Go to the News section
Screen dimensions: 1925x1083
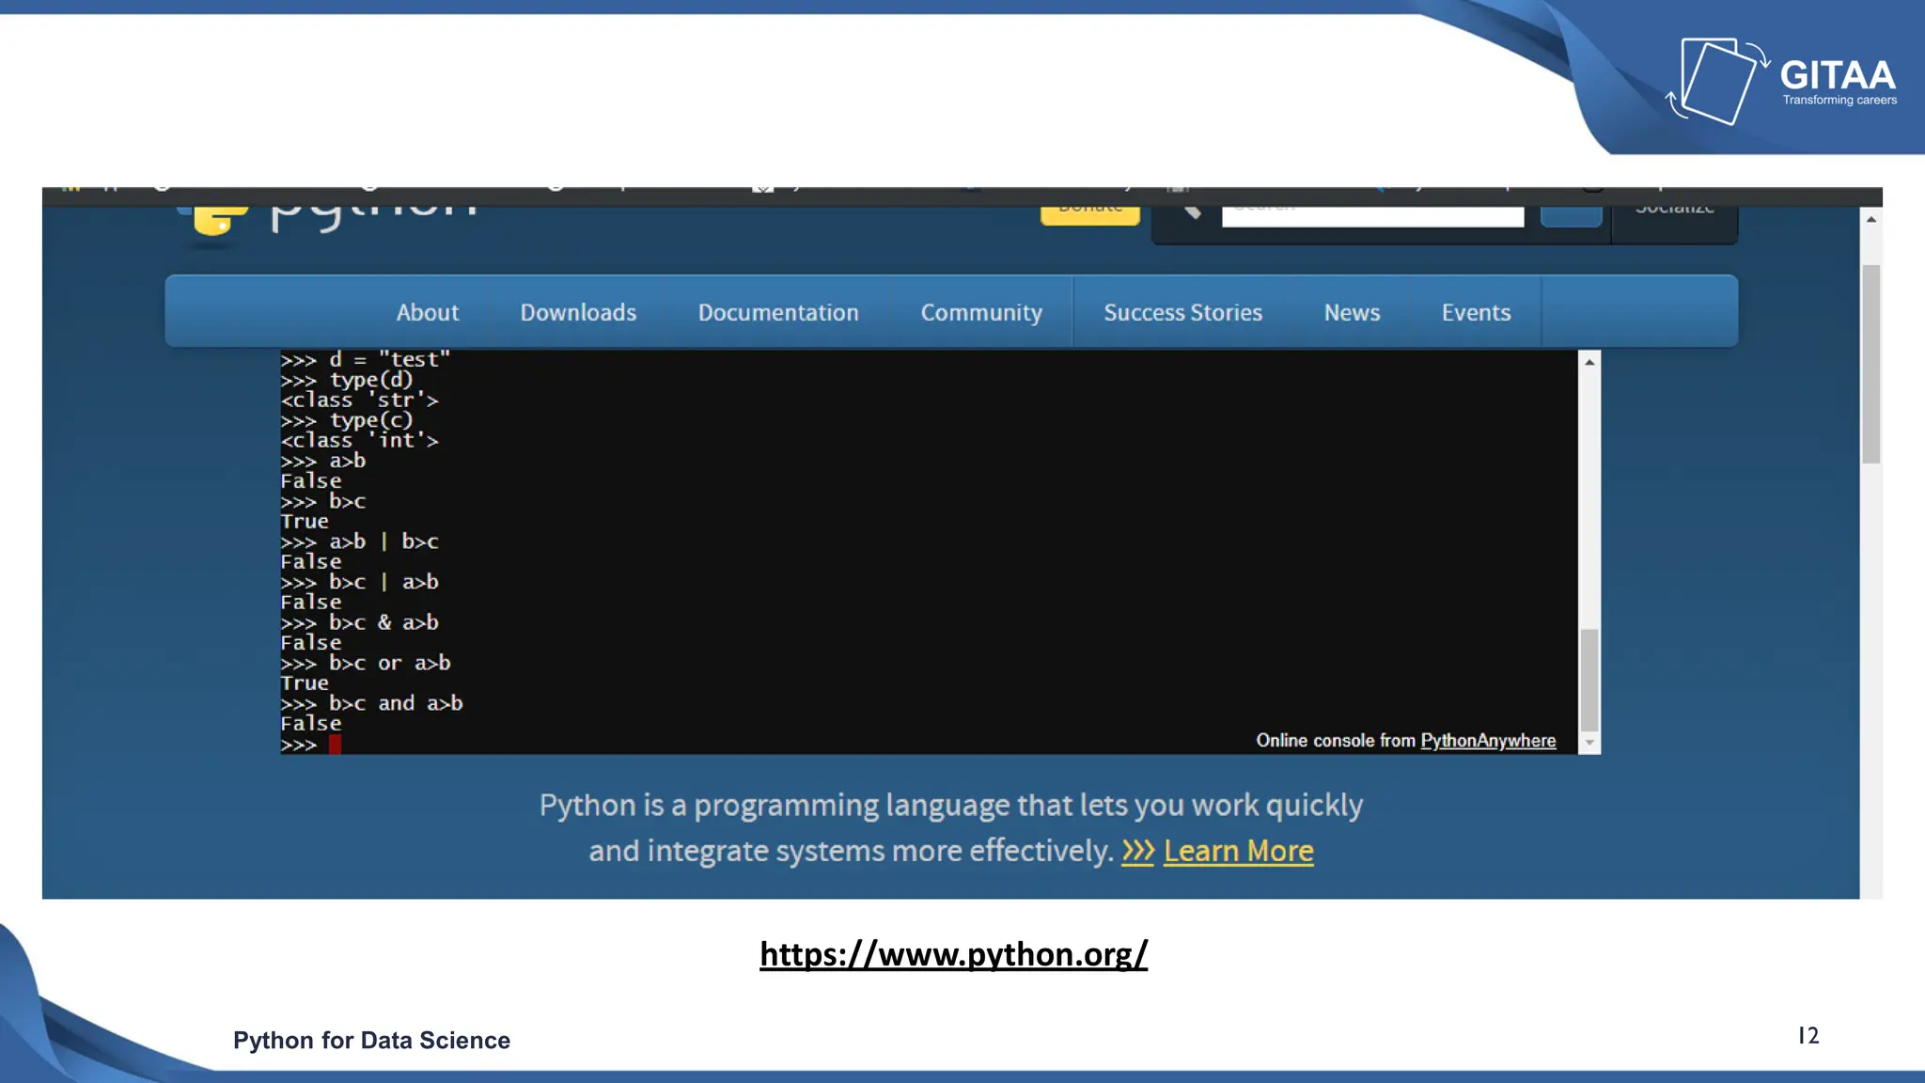coord(1352,312)
